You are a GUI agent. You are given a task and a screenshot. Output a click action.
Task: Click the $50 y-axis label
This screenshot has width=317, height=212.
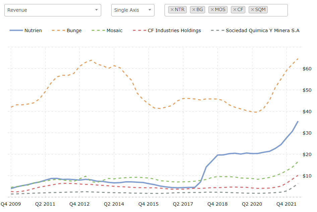(307, 90)
